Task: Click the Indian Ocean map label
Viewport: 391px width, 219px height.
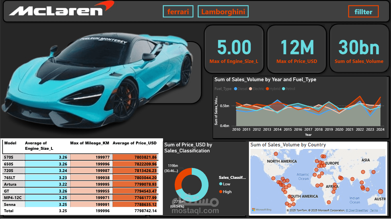Action: 355,200
